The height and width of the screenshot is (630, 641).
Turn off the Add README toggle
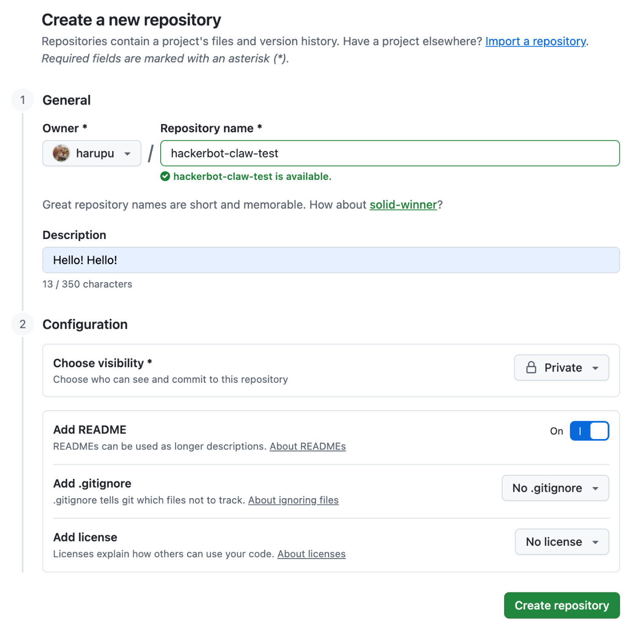(589, 430)
